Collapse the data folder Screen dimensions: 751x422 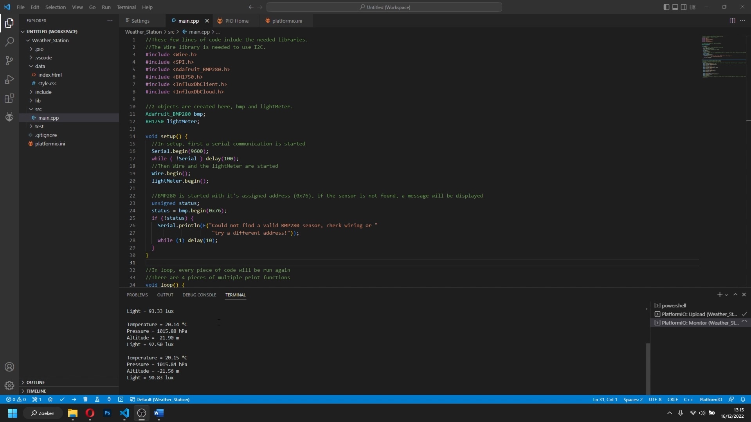[x=40, y=66]
